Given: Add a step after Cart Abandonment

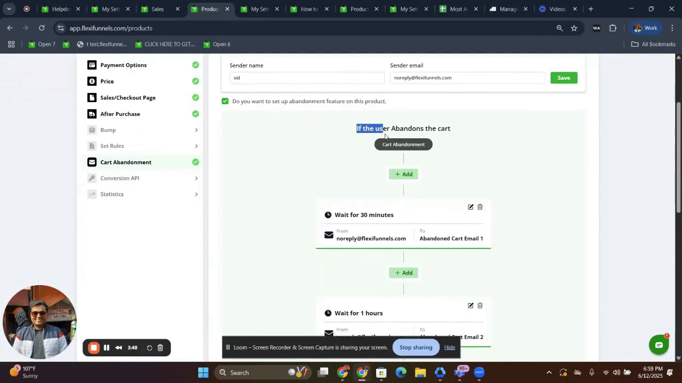Looking at the screenshot, I should 403,174.
